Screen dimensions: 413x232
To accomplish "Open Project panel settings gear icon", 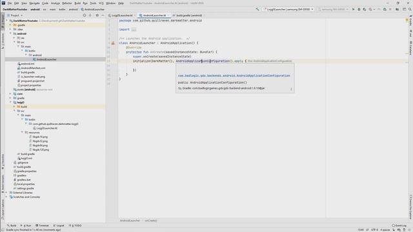I will click(97, 15).
